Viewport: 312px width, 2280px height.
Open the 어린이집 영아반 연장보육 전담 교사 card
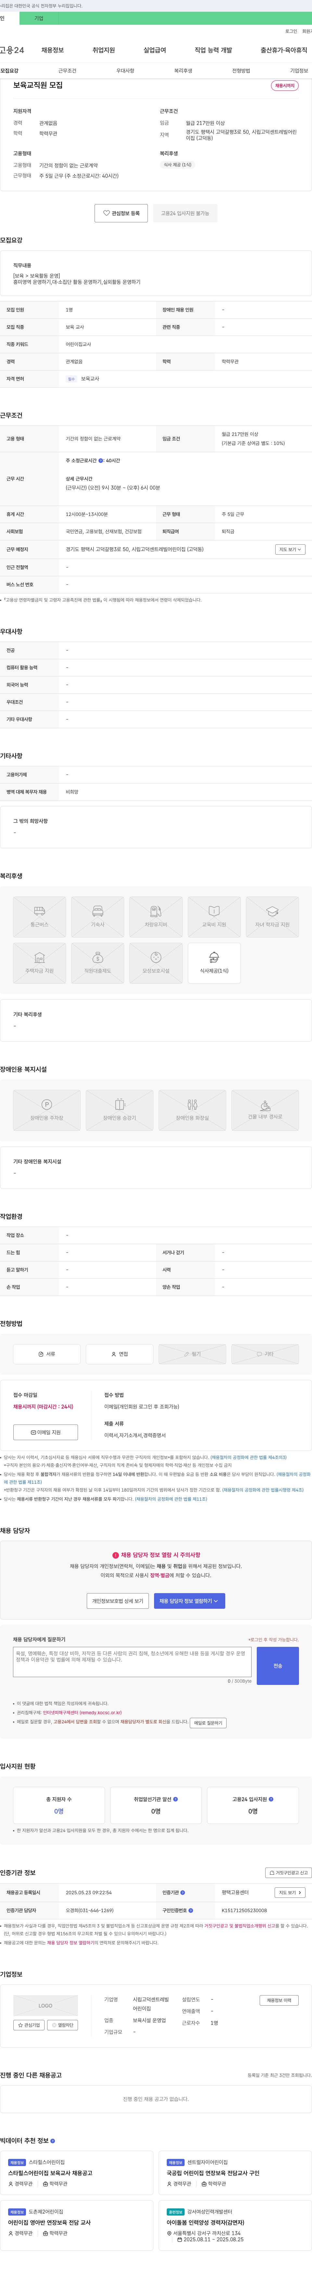point(77,2224)
